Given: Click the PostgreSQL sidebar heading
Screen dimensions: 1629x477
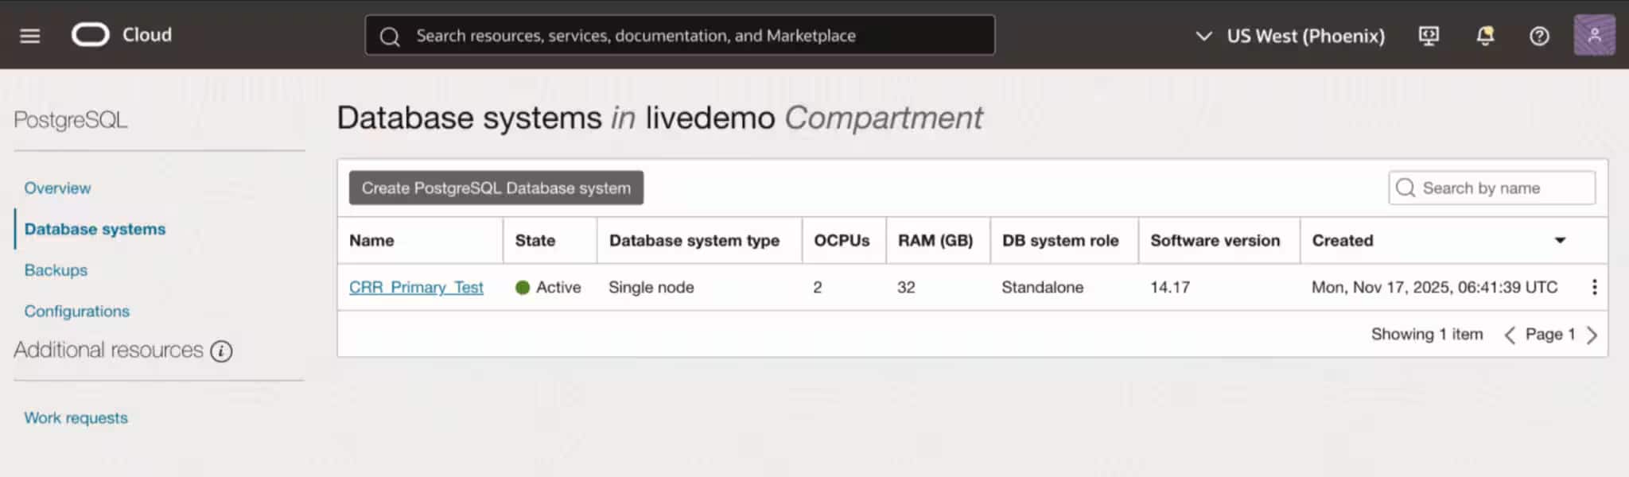Looking at the screenshot, I should [x=71, y=120].
